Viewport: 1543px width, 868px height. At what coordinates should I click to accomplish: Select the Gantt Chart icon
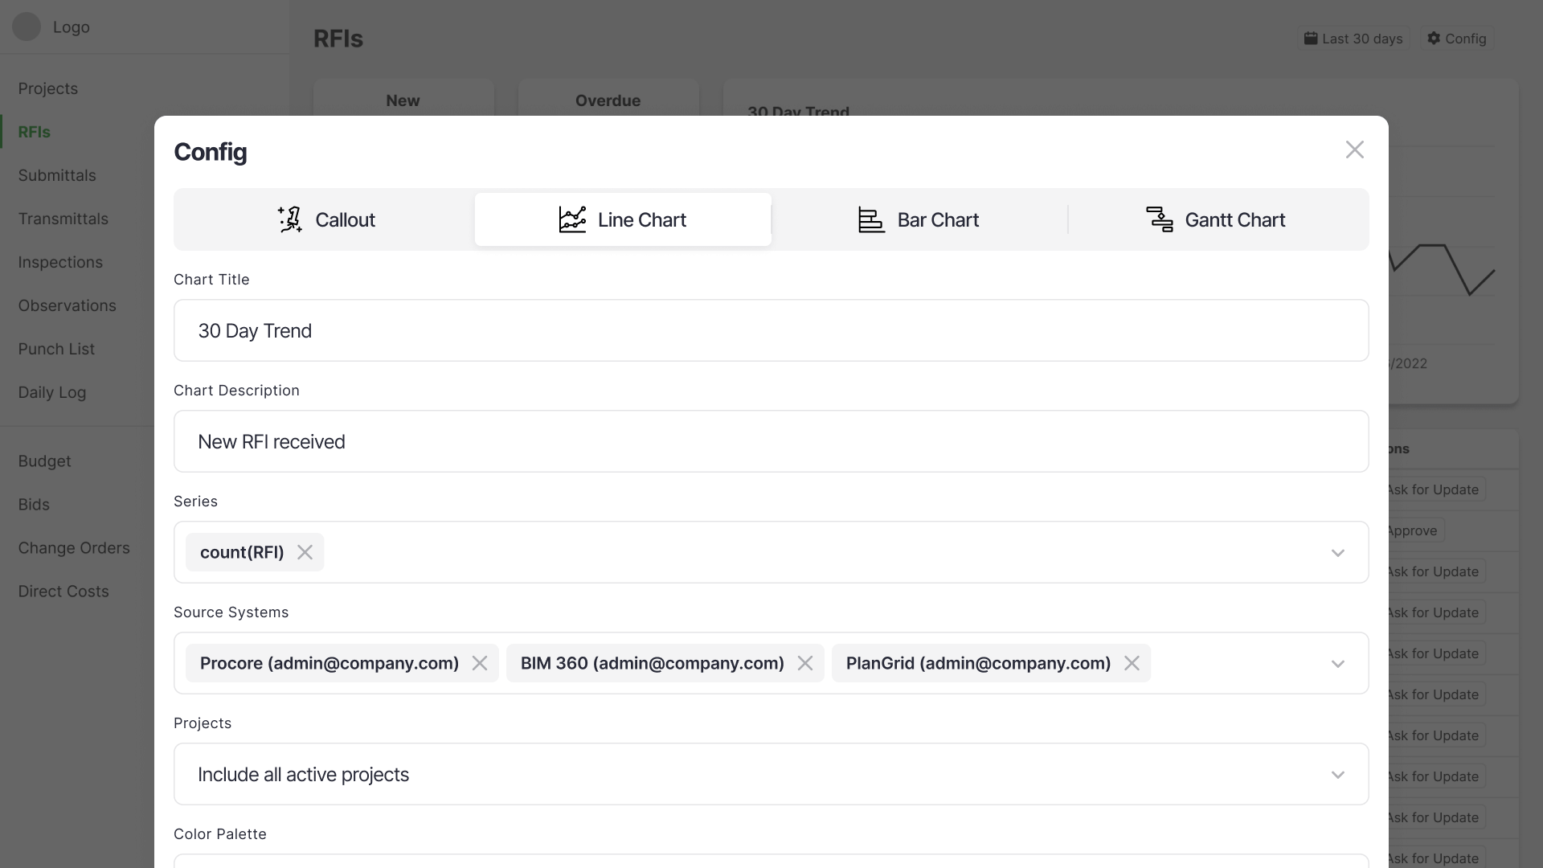(1160, 219)
